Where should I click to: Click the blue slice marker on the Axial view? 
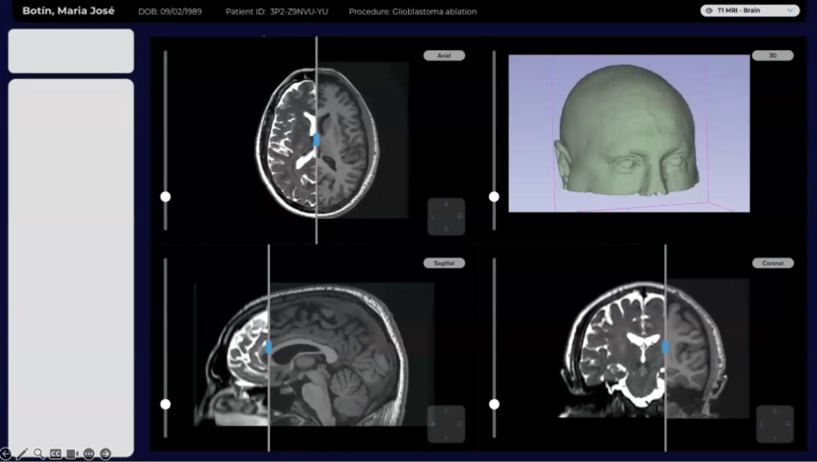tap(318, 138)
